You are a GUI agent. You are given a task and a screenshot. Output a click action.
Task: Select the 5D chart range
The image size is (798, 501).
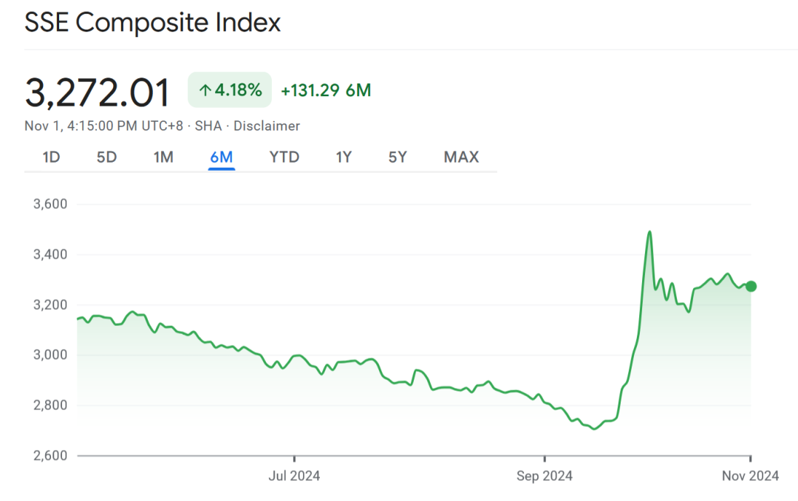coord(106,157)
